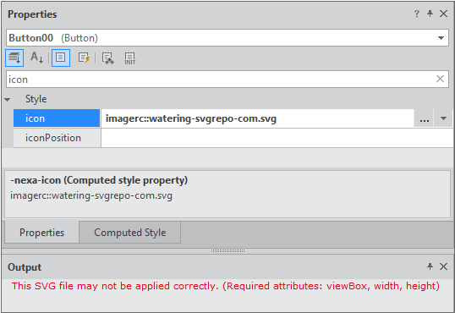The image size is (455, 313).
Task: Switch to the Properties tab
Action: tap(41, 233)
